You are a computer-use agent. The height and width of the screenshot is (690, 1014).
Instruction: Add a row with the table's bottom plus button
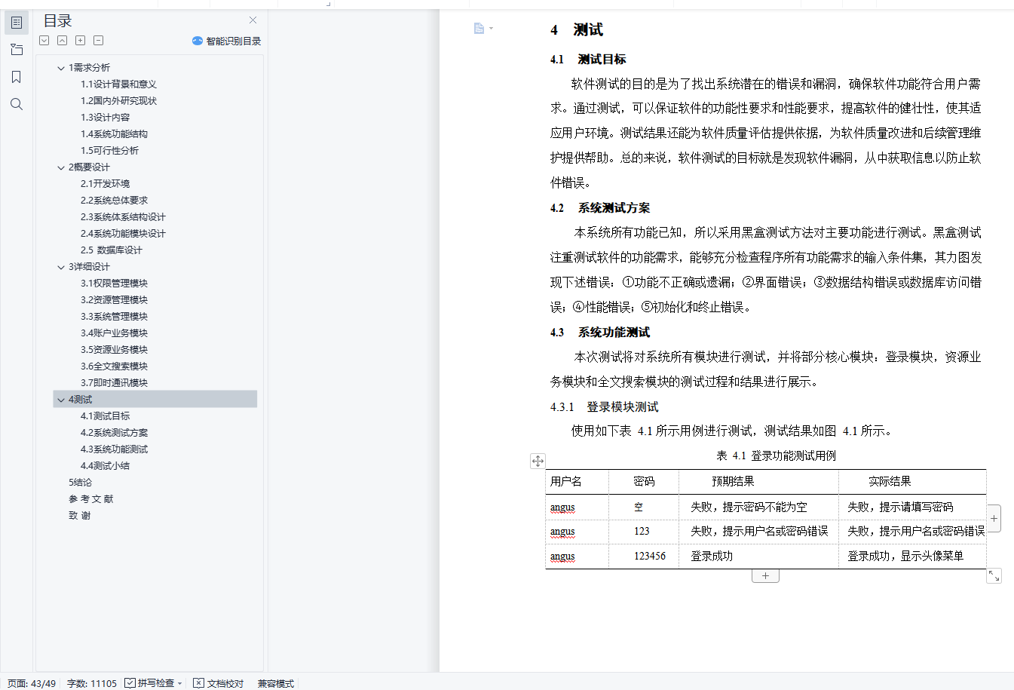tap(765, 576)
